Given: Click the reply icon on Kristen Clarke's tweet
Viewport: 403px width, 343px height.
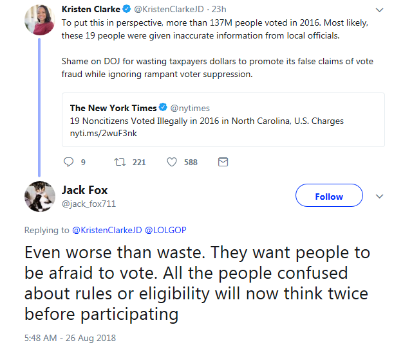Looking at the screenshot, I should tap(70, 162).
